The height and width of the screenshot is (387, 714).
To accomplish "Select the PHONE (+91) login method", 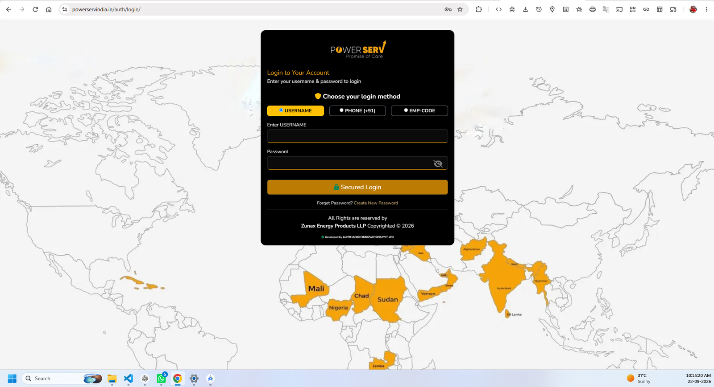I will coord(357,110).
